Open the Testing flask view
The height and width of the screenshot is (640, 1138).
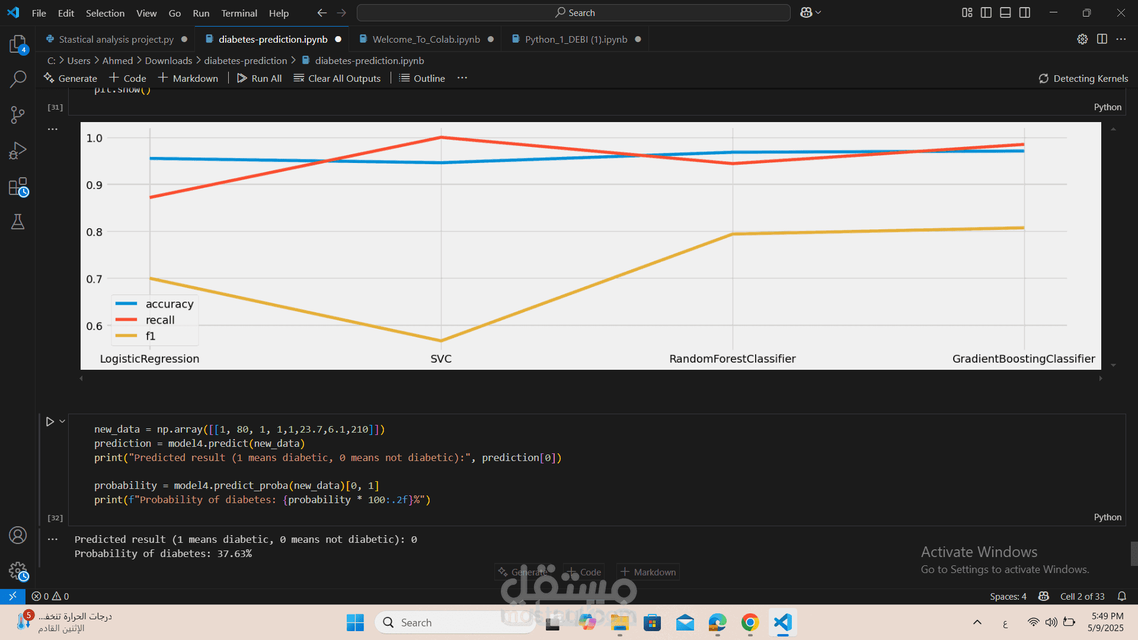coord(18,222)
